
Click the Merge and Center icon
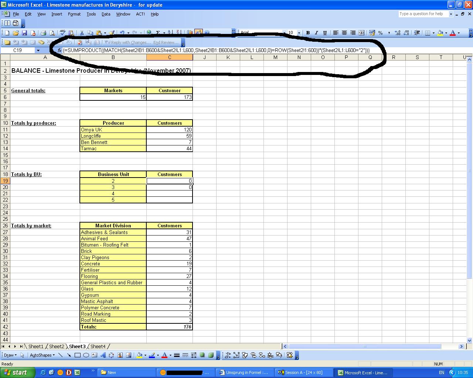click(x=361, y=33)
